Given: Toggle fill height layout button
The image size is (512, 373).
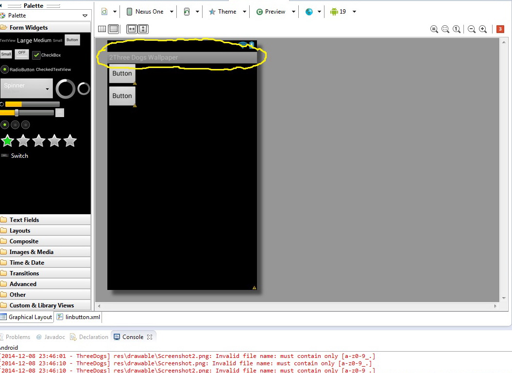Looking at the screenshot, I should pos(143,29).
